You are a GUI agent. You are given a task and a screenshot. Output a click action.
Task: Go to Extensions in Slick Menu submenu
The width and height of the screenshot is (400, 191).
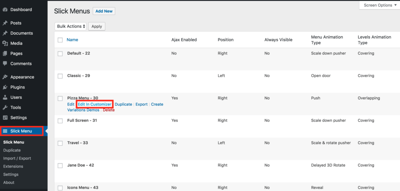pyautogui.click(x=13, y=166)
